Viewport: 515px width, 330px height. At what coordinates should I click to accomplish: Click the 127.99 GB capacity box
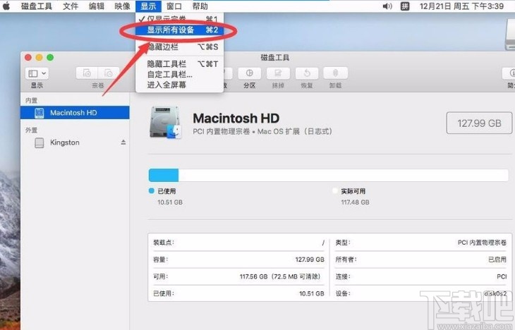(479, 123)
